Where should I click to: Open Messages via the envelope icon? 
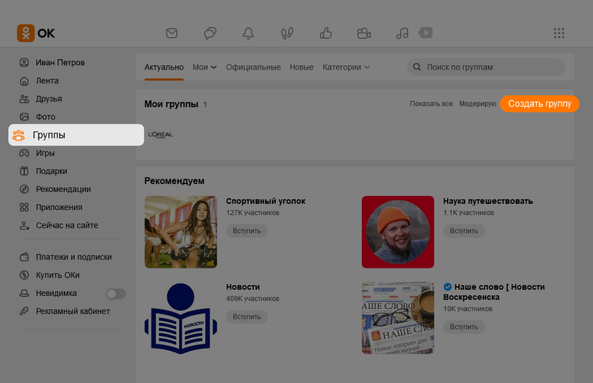tap(172, 33)
